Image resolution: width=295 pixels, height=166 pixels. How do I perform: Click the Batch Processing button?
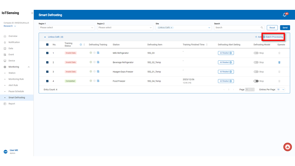[273, 37]
